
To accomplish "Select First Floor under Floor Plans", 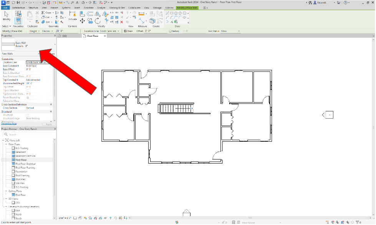I will [x=21, y=160].
